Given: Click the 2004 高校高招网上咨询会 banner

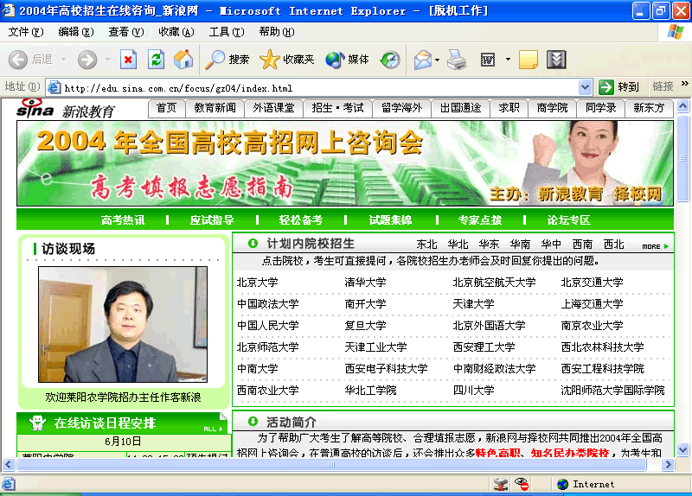Looking at the screenshot, I should click(x=345, y=163).
